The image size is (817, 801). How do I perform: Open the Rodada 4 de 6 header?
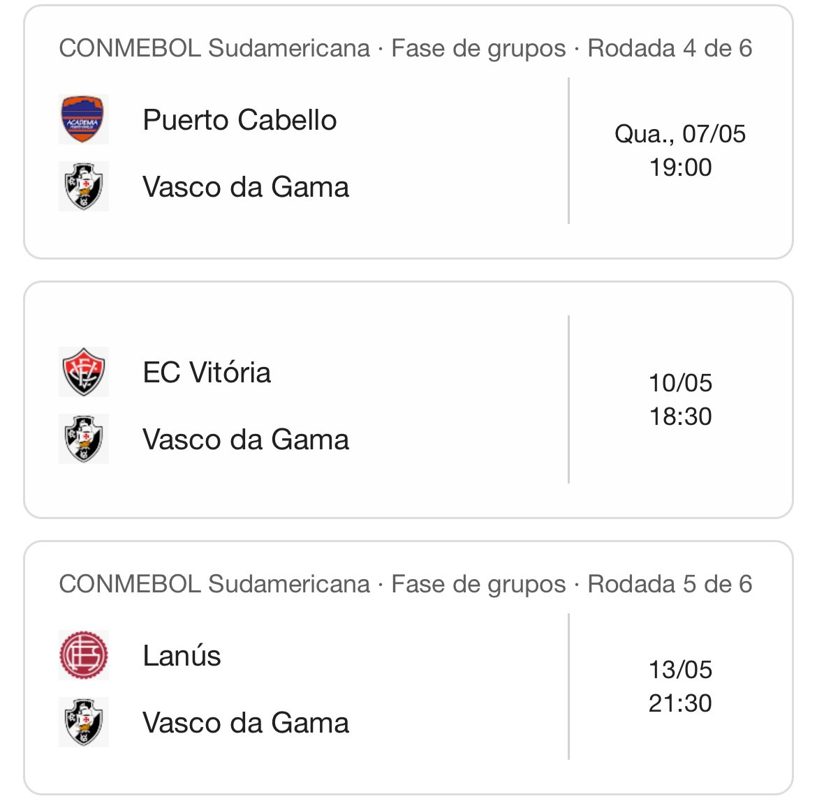[670, 48]
